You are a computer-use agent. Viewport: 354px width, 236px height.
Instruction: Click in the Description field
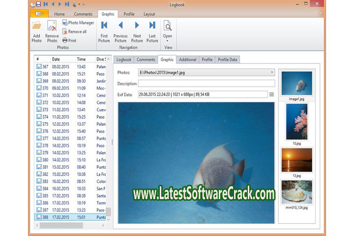coord(206,84)
